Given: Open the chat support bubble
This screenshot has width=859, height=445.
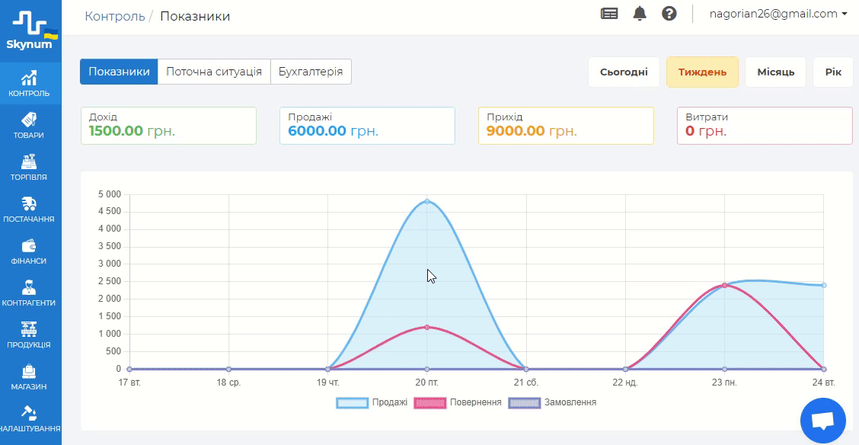Looking at the screenshot, I should [823, 421].
